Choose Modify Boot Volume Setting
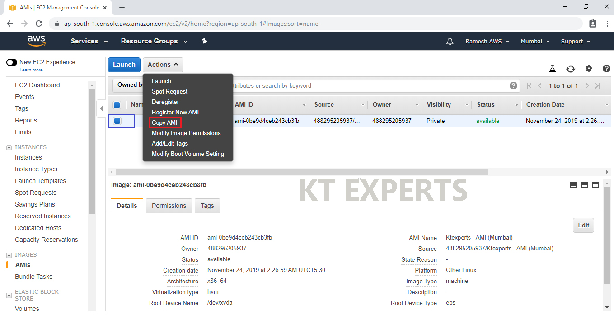614x315 pixels. tap(188, 154)
